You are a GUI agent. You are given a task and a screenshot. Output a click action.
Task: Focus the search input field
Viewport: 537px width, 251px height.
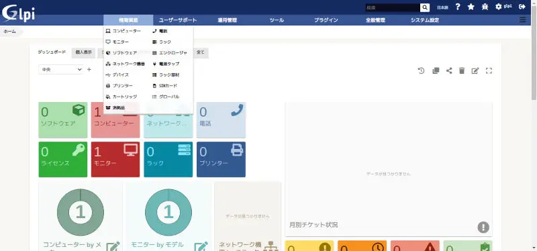tap(393, 7)
